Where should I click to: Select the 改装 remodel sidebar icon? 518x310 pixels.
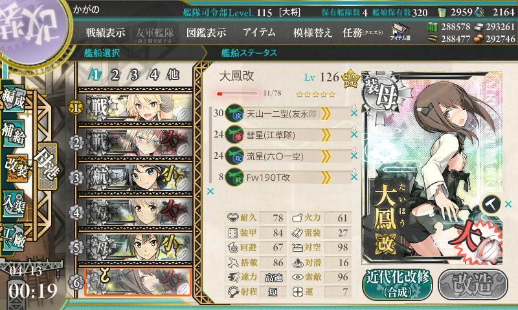(16, 167)
